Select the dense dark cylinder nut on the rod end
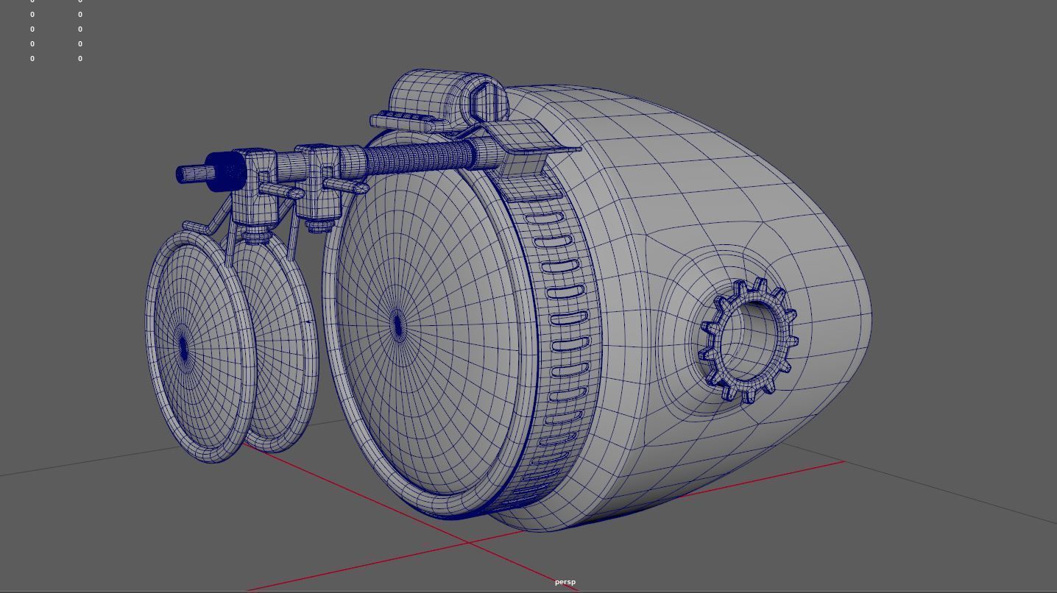Viewport: 1057px width, 593px height. point(225,172)
